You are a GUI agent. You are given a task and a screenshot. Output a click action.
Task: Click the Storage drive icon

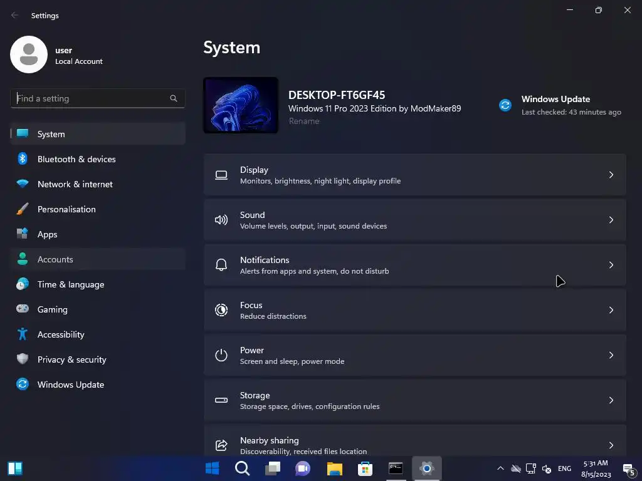221,400
